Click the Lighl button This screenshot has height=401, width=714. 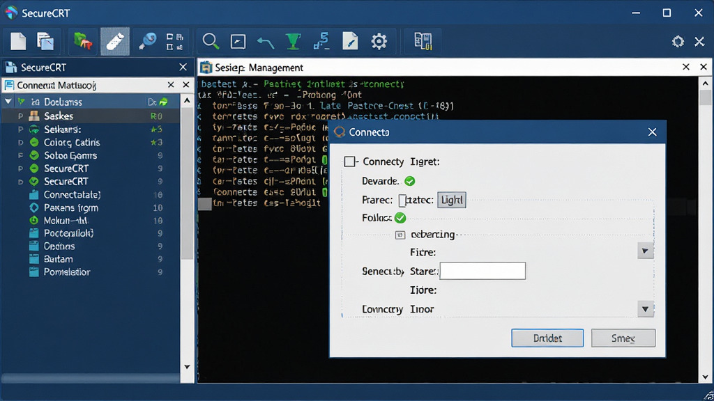pos(452,200)
